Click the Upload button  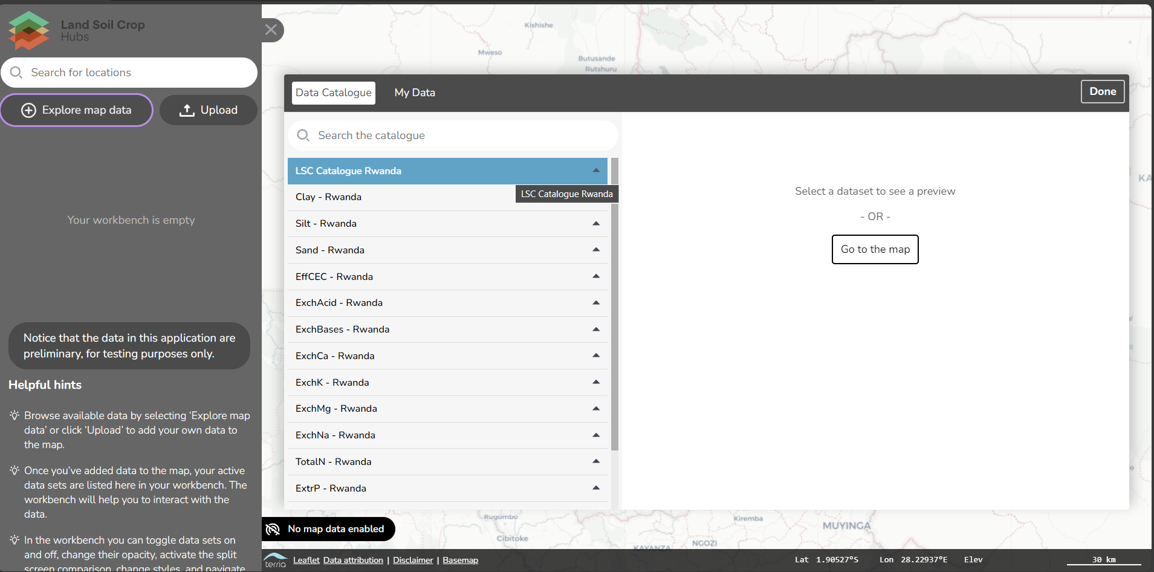point(209,110)
